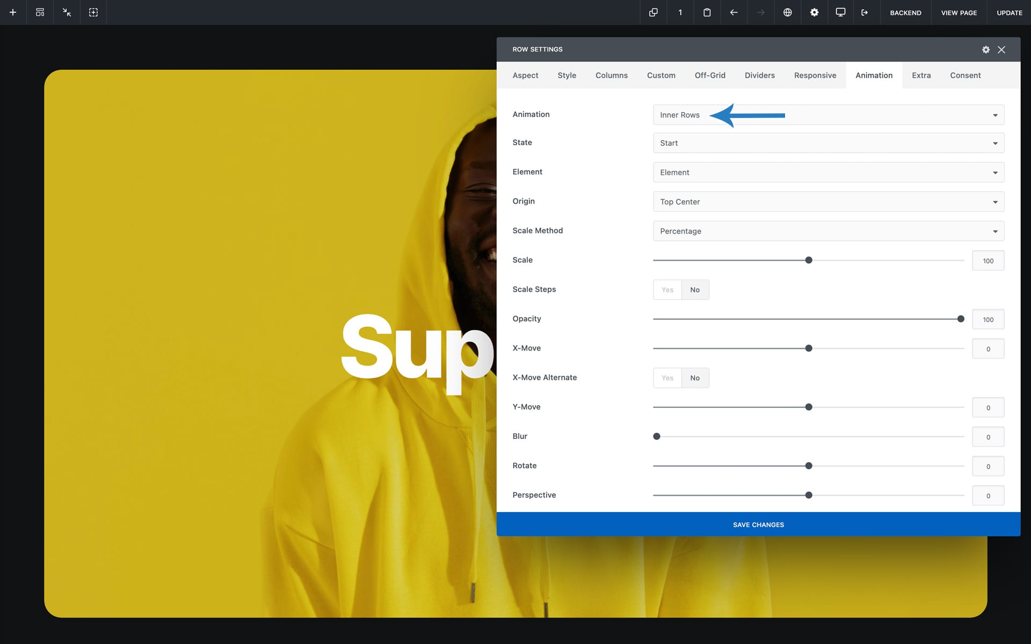Click the undo left arrow icon
The height and width of the screenshot is (644, 1031).
tap(734, 12)
